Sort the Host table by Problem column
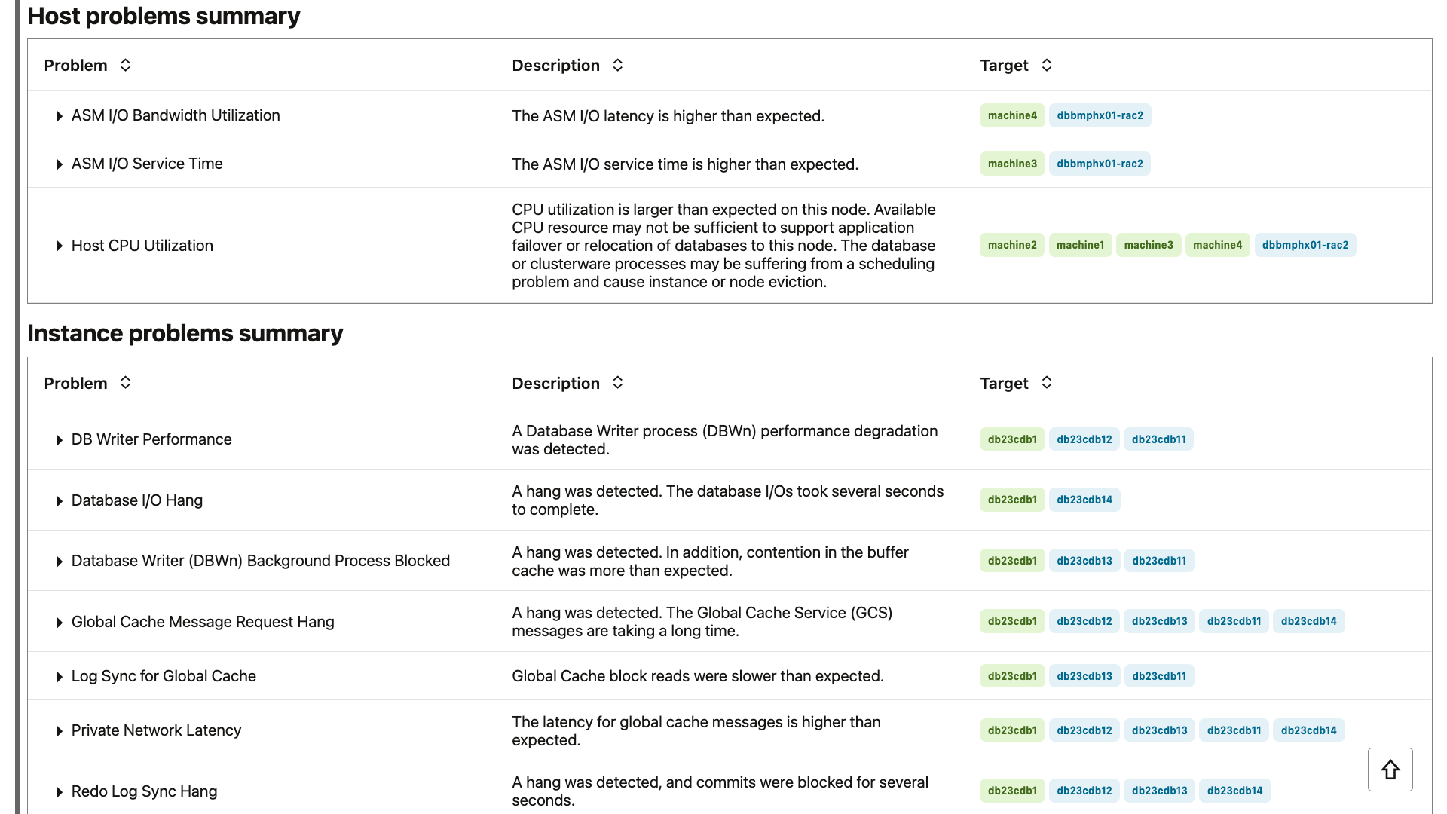The image size is (1447, 814). coord(126,65)
